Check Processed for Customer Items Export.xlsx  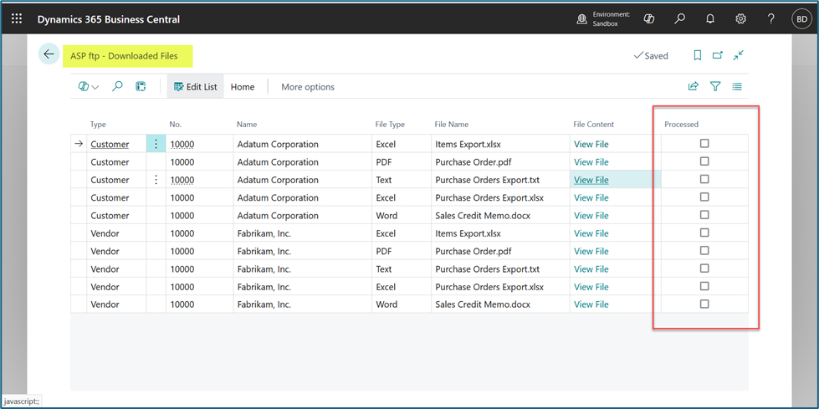[704, 144]
